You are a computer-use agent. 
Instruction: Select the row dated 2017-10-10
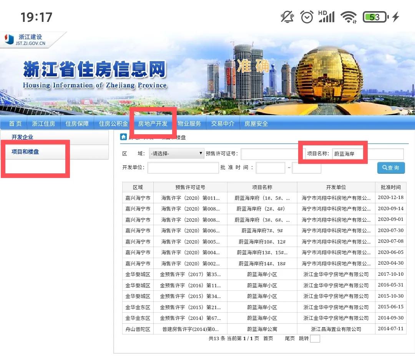(264, 275)
